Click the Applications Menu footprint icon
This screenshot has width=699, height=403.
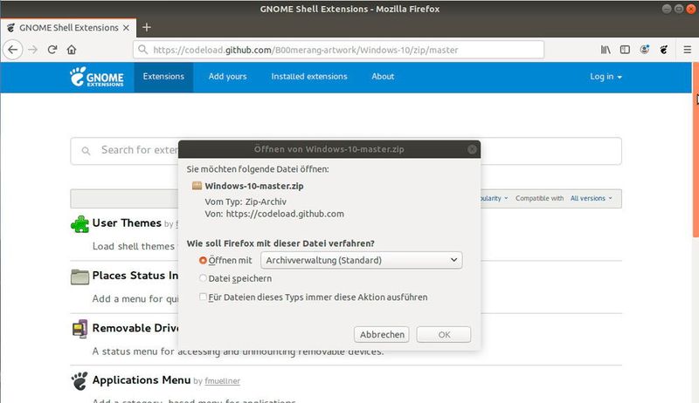tap(80, 381)
